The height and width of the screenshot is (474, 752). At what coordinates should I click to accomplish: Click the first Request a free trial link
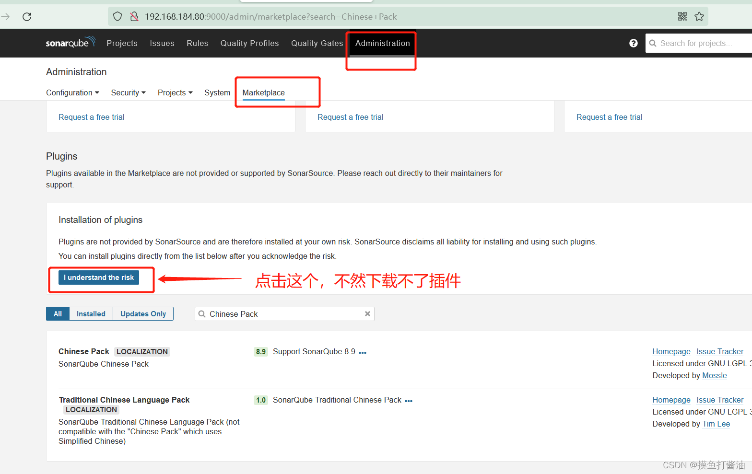(x=92, y=117)
